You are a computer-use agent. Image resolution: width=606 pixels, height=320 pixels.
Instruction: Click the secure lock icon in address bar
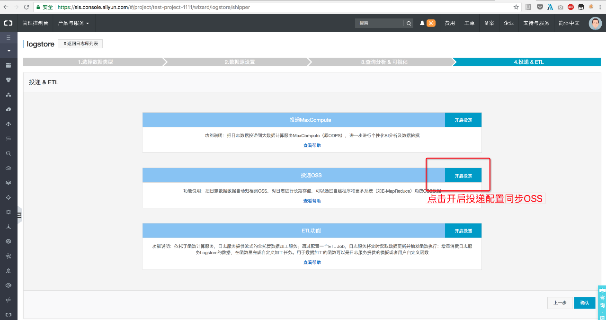point(38,7)
